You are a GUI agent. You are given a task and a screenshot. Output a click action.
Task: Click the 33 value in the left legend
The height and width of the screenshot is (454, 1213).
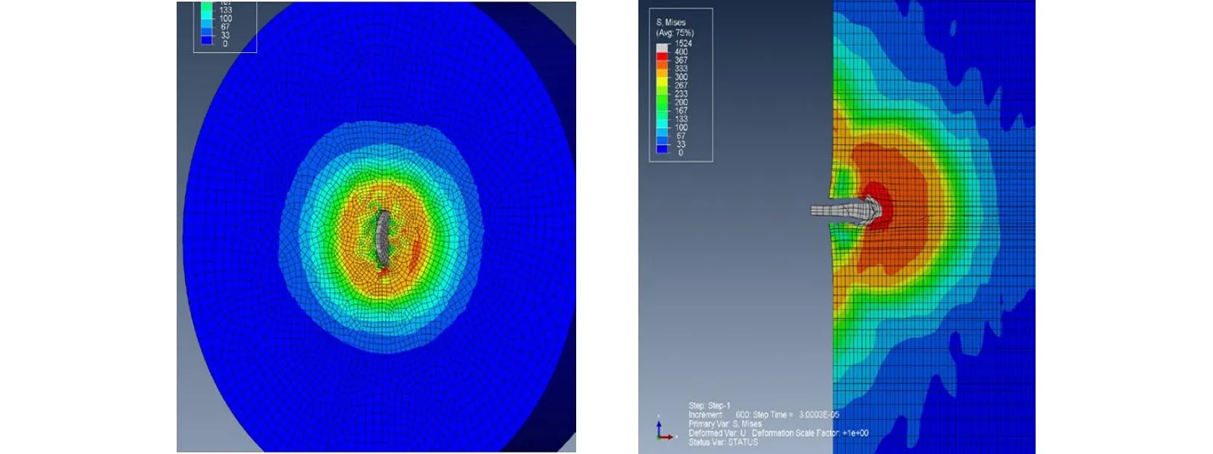[225, 35]
